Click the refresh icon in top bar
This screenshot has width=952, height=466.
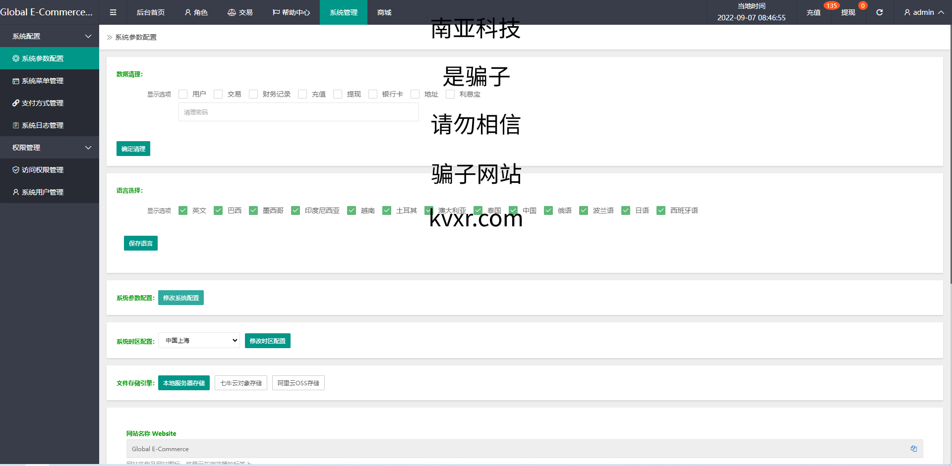pyautogui.click(x=879, y=12)
